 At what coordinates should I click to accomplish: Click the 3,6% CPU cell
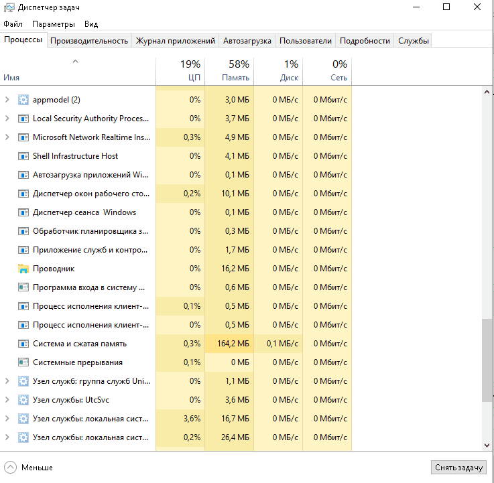pyautogui.click(x=180, y=419)
